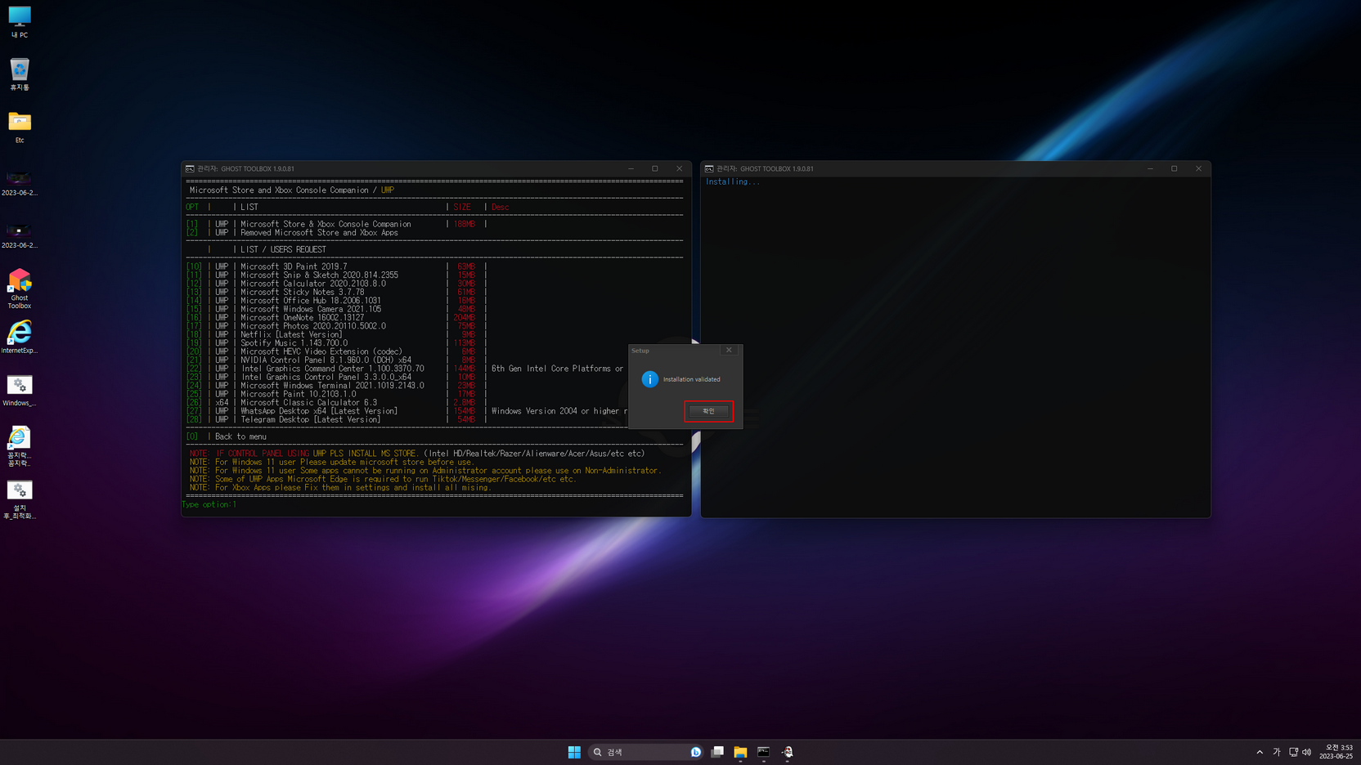Select the 꿀지락 desktop shortcut
The image size is (1361, 765).
click(x=20, y=446)
